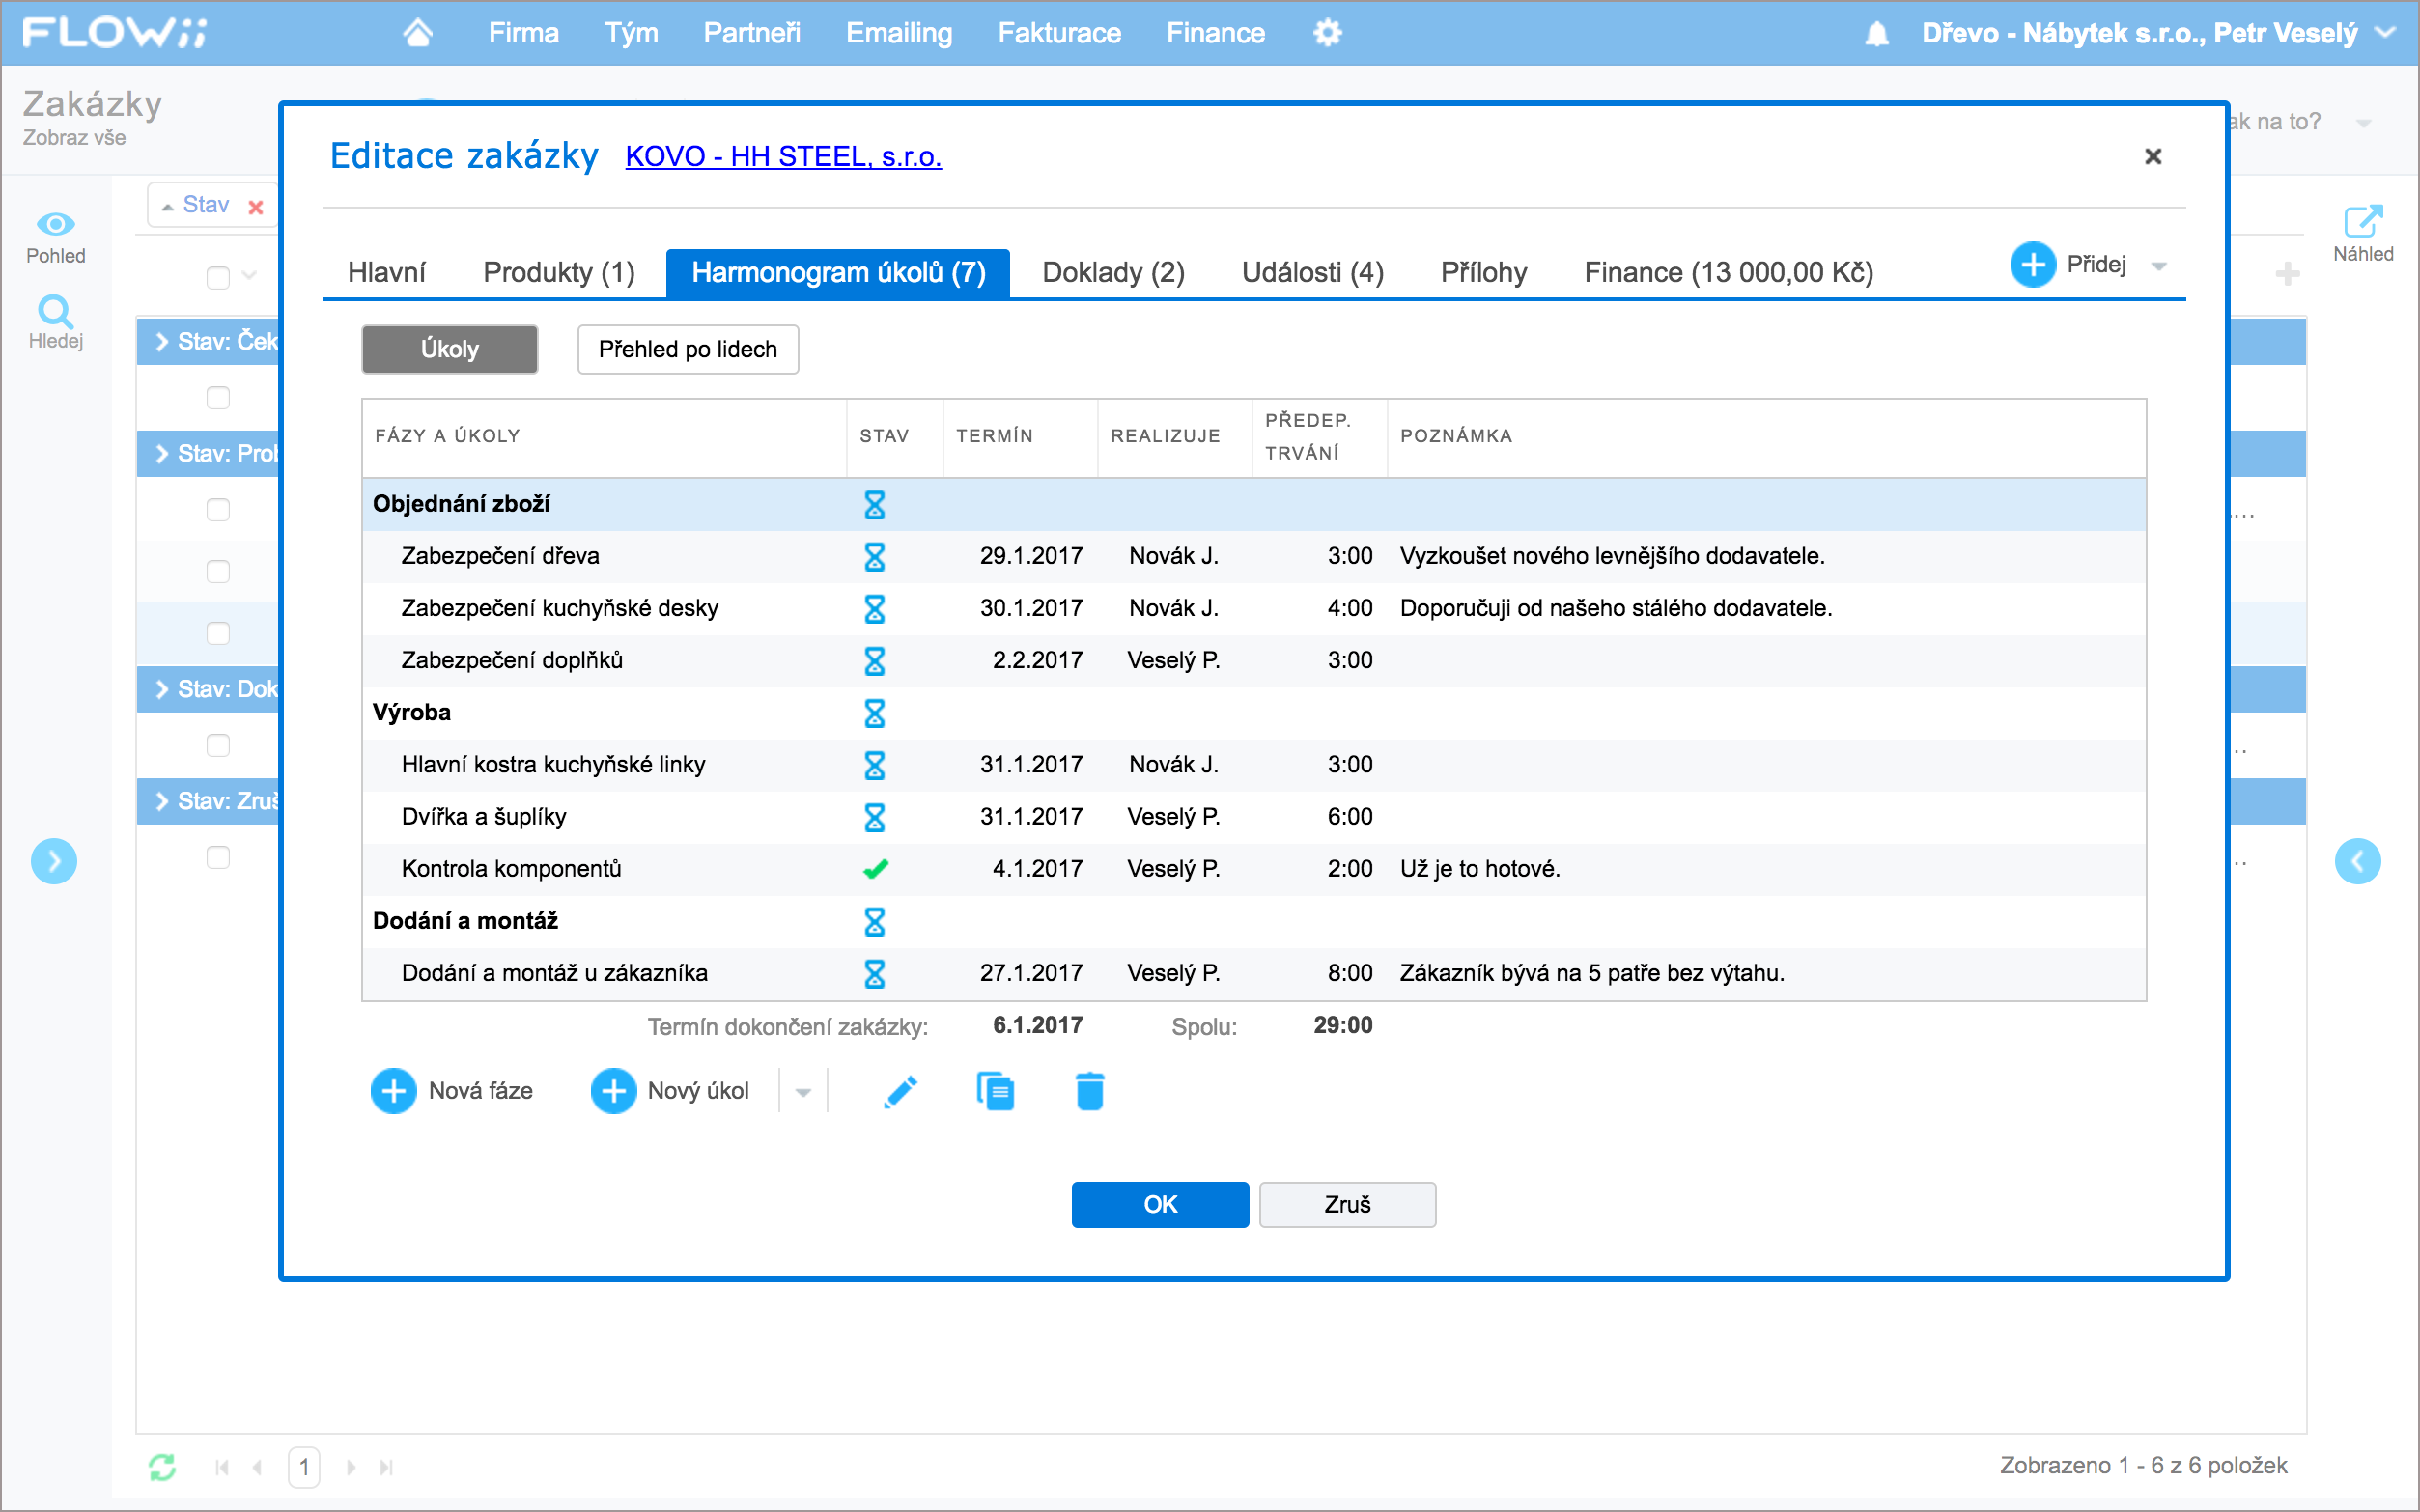
Task: Open KOVO - HH STEEL, s.r.o. link
Action: point(783,157)
